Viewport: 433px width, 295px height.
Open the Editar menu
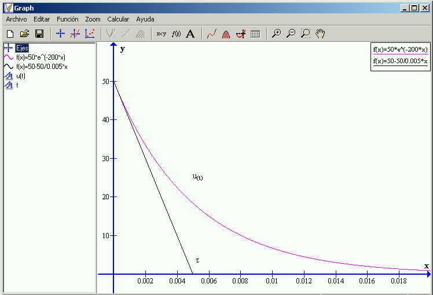42,19
